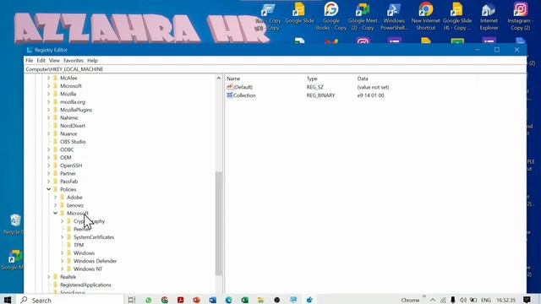Image resolution: width=541 pixels, height=304 pixels.
Task: Select the (Default) string value icon
Action: pos(230,87)
